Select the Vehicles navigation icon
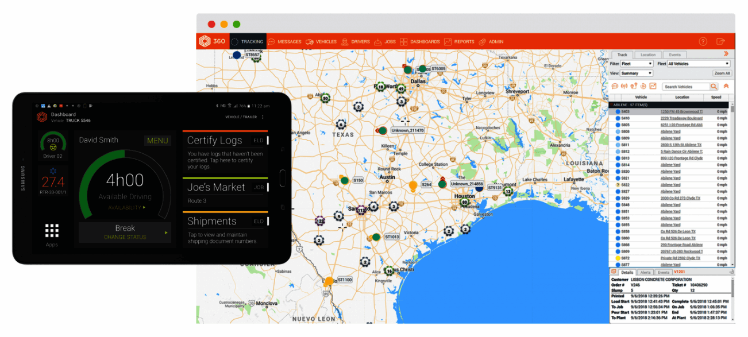The height and width of the screenshot is (337, 748). [x=309, y=41]
